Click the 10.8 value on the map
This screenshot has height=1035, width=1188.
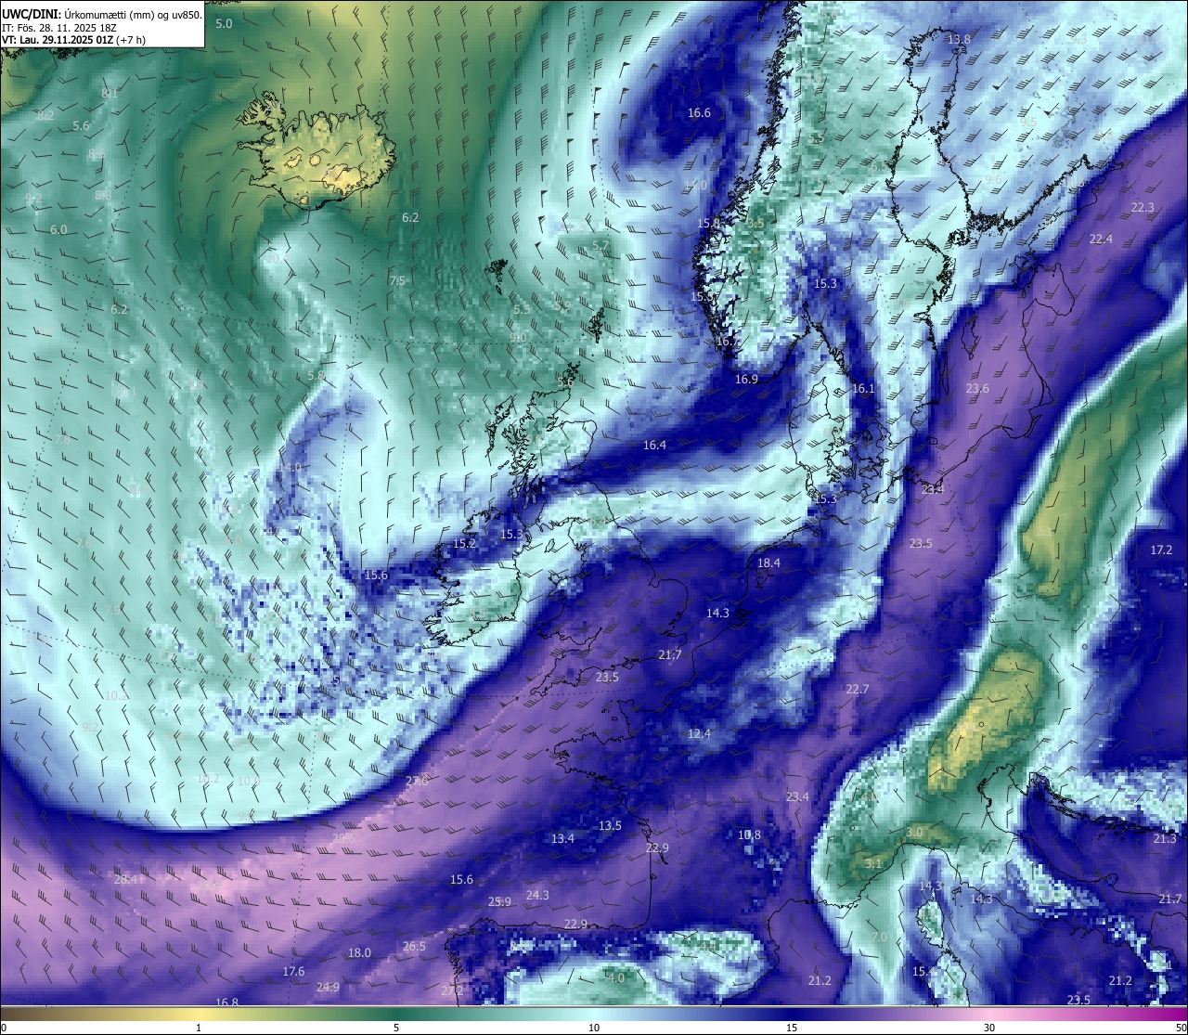pyautogui.click(x=749, y=835)
